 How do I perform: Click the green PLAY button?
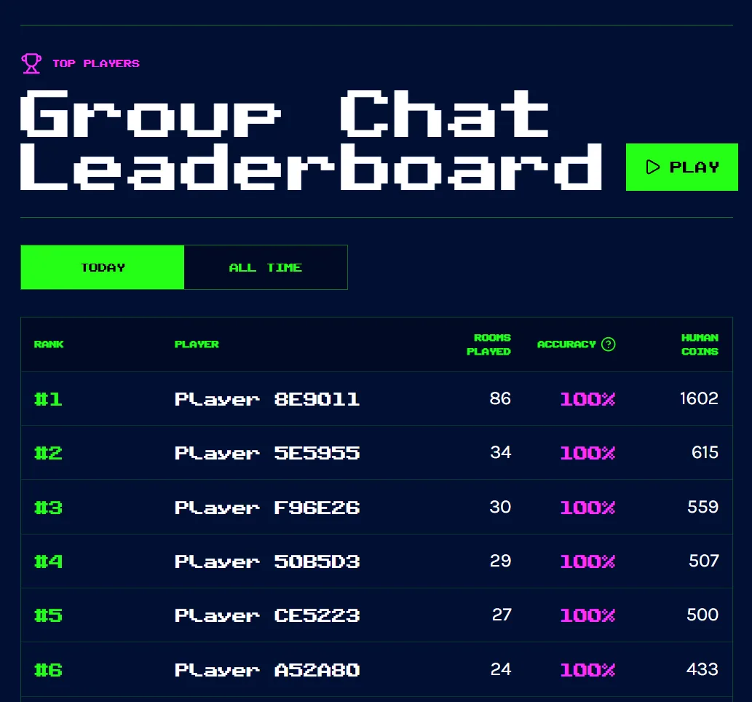681,167
